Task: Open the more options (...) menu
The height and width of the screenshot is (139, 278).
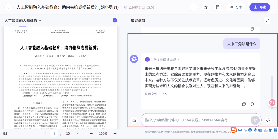Action: [194, 7]
